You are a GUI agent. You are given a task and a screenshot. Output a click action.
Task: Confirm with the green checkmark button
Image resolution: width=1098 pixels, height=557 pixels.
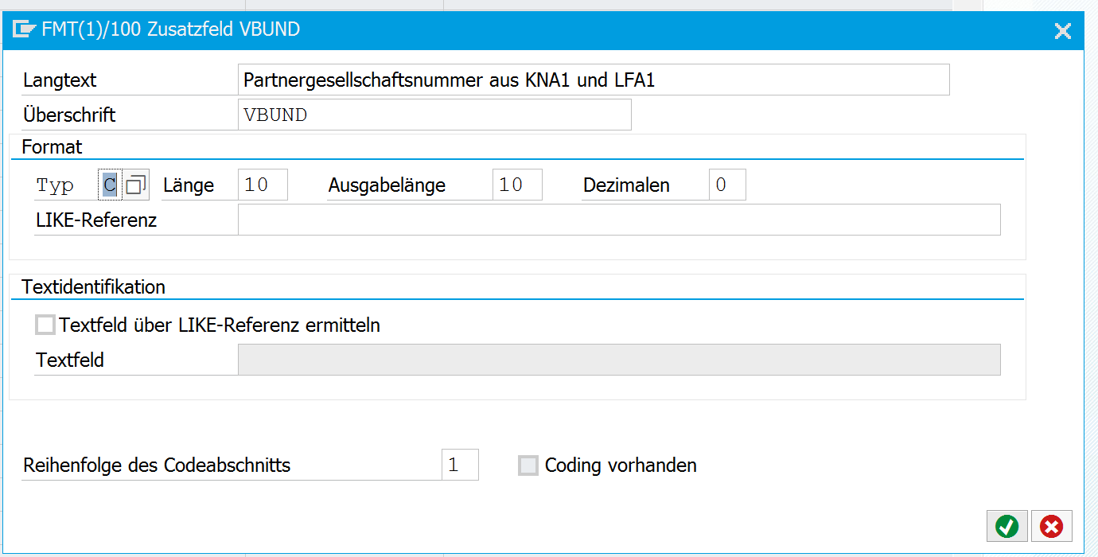point(1006,526)
